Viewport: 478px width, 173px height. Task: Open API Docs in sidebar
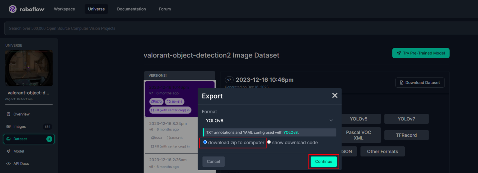(x=21, y=164)
